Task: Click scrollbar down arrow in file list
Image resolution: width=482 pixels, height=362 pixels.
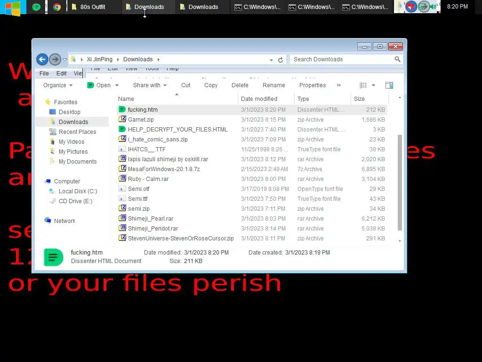Action: point(400,241)
